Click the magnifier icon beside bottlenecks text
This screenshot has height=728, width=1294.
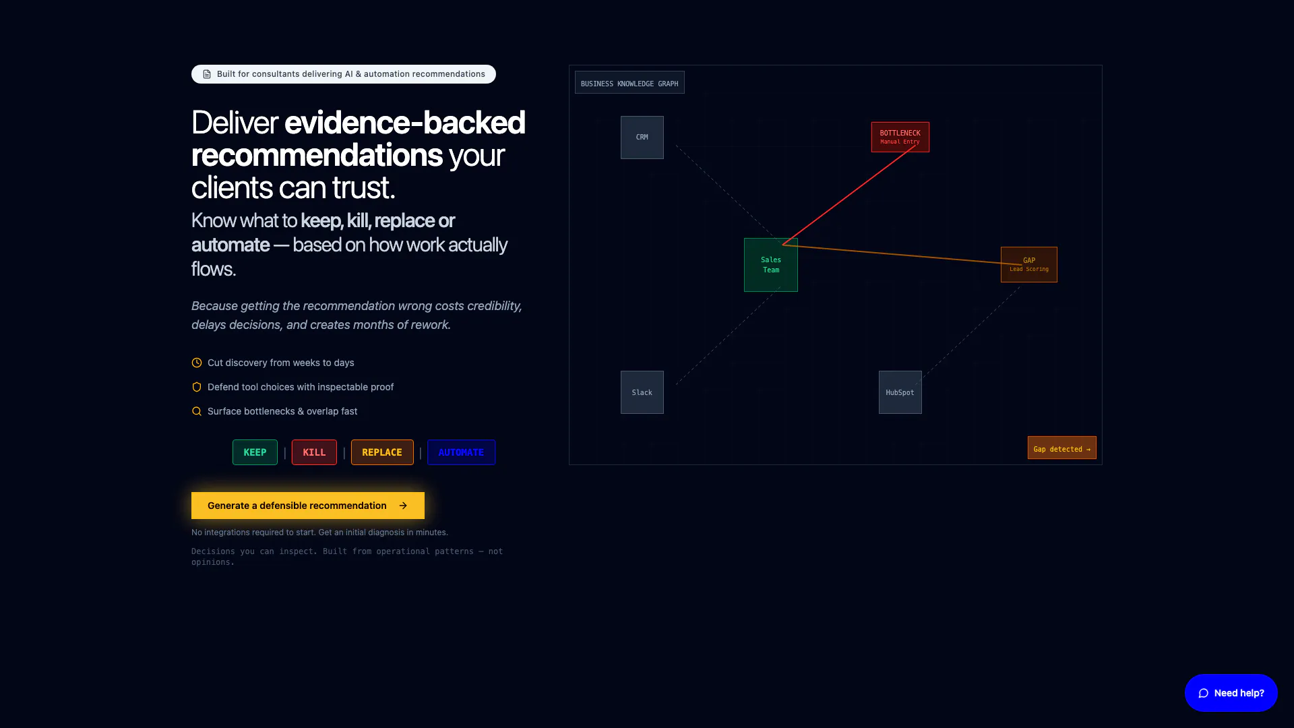[197, 411]
